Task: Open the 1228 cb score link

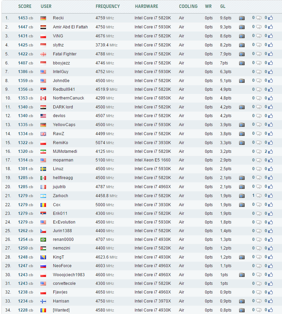Action: click(25, 310)
